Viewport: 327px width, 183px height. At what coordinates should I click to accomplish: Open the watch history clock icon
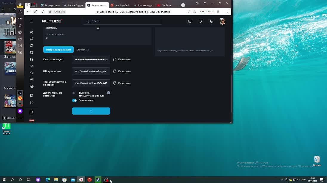click(x=32, y=102)
